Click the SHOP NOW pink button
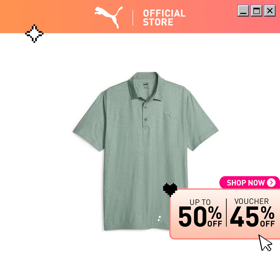This screenshot has height=280, width=280. point(249,183)
